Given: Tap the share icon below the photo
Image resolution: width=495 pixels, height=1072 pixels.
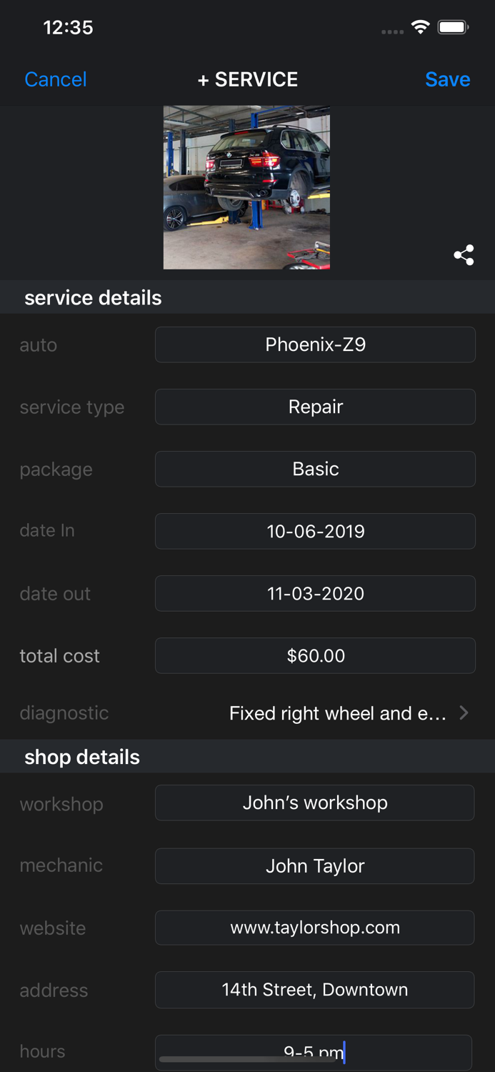Looking at the screenshot, I should click(464, 255).
